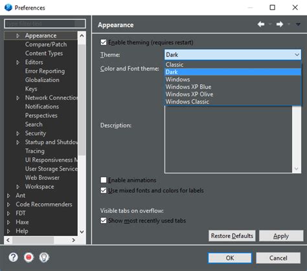Uncheck Show most recently used tabs

click(104, 221)
